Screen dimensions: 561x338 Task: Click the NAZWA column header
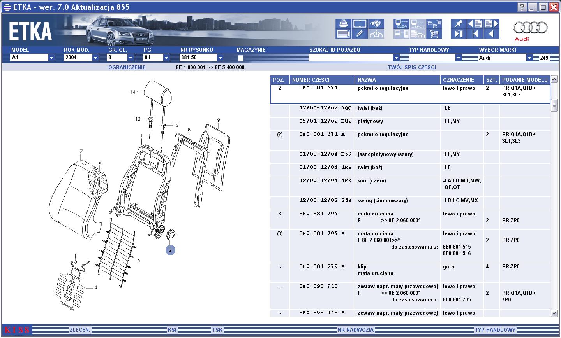tap(397, 80)
